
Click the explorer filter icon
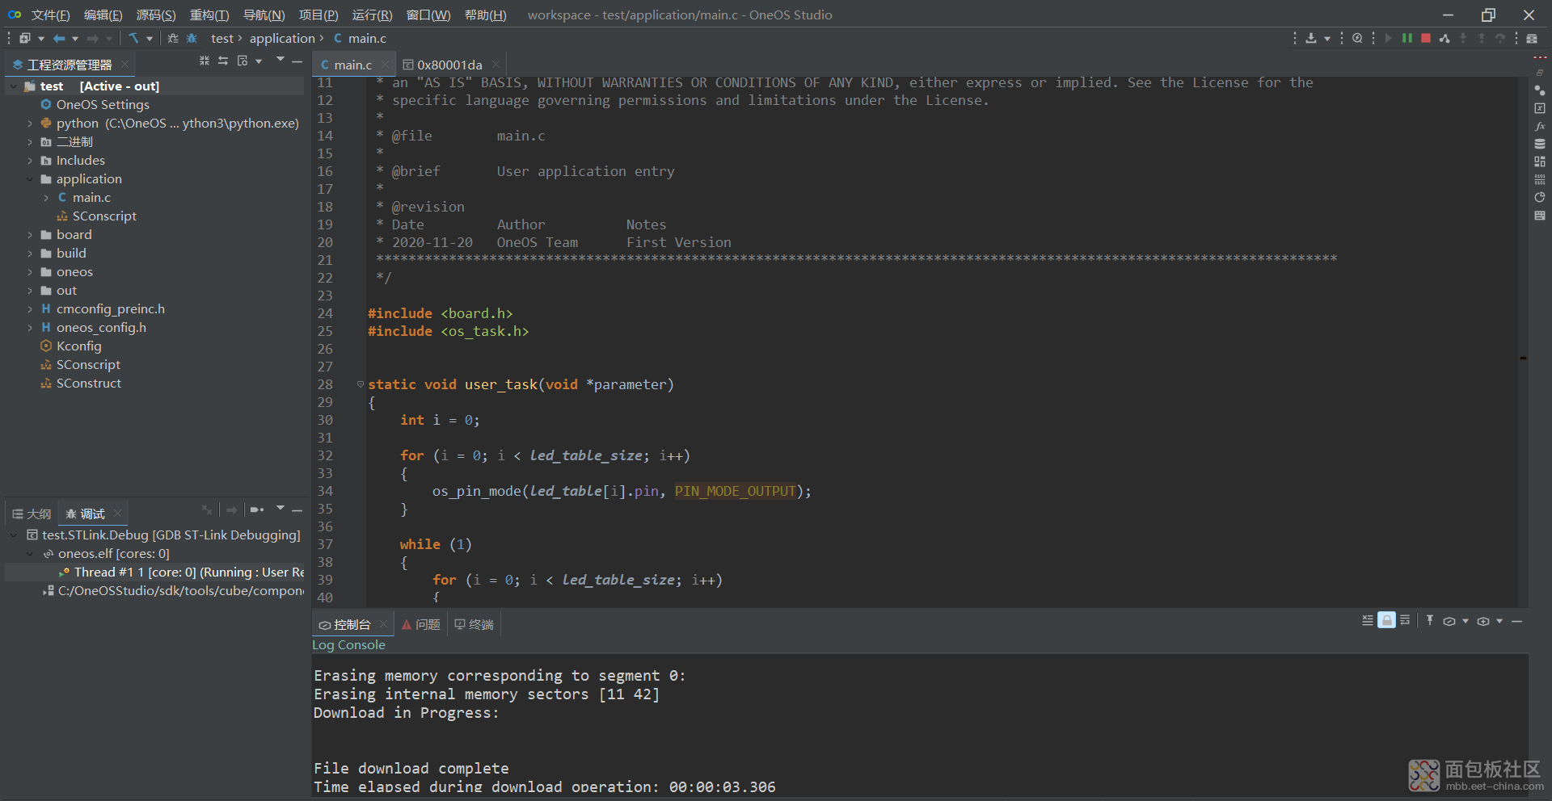pyautogui.click(x=242, y=61)
